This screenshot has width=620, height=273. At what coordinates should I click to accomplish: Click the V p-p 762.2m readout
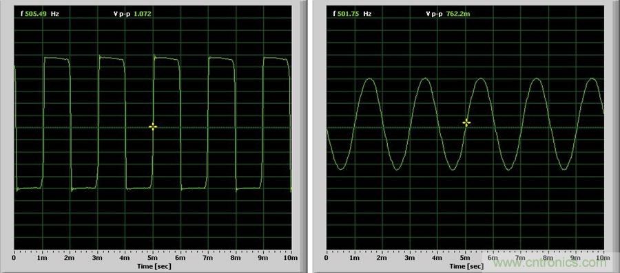pyautogui.click(x=448, y=14)
